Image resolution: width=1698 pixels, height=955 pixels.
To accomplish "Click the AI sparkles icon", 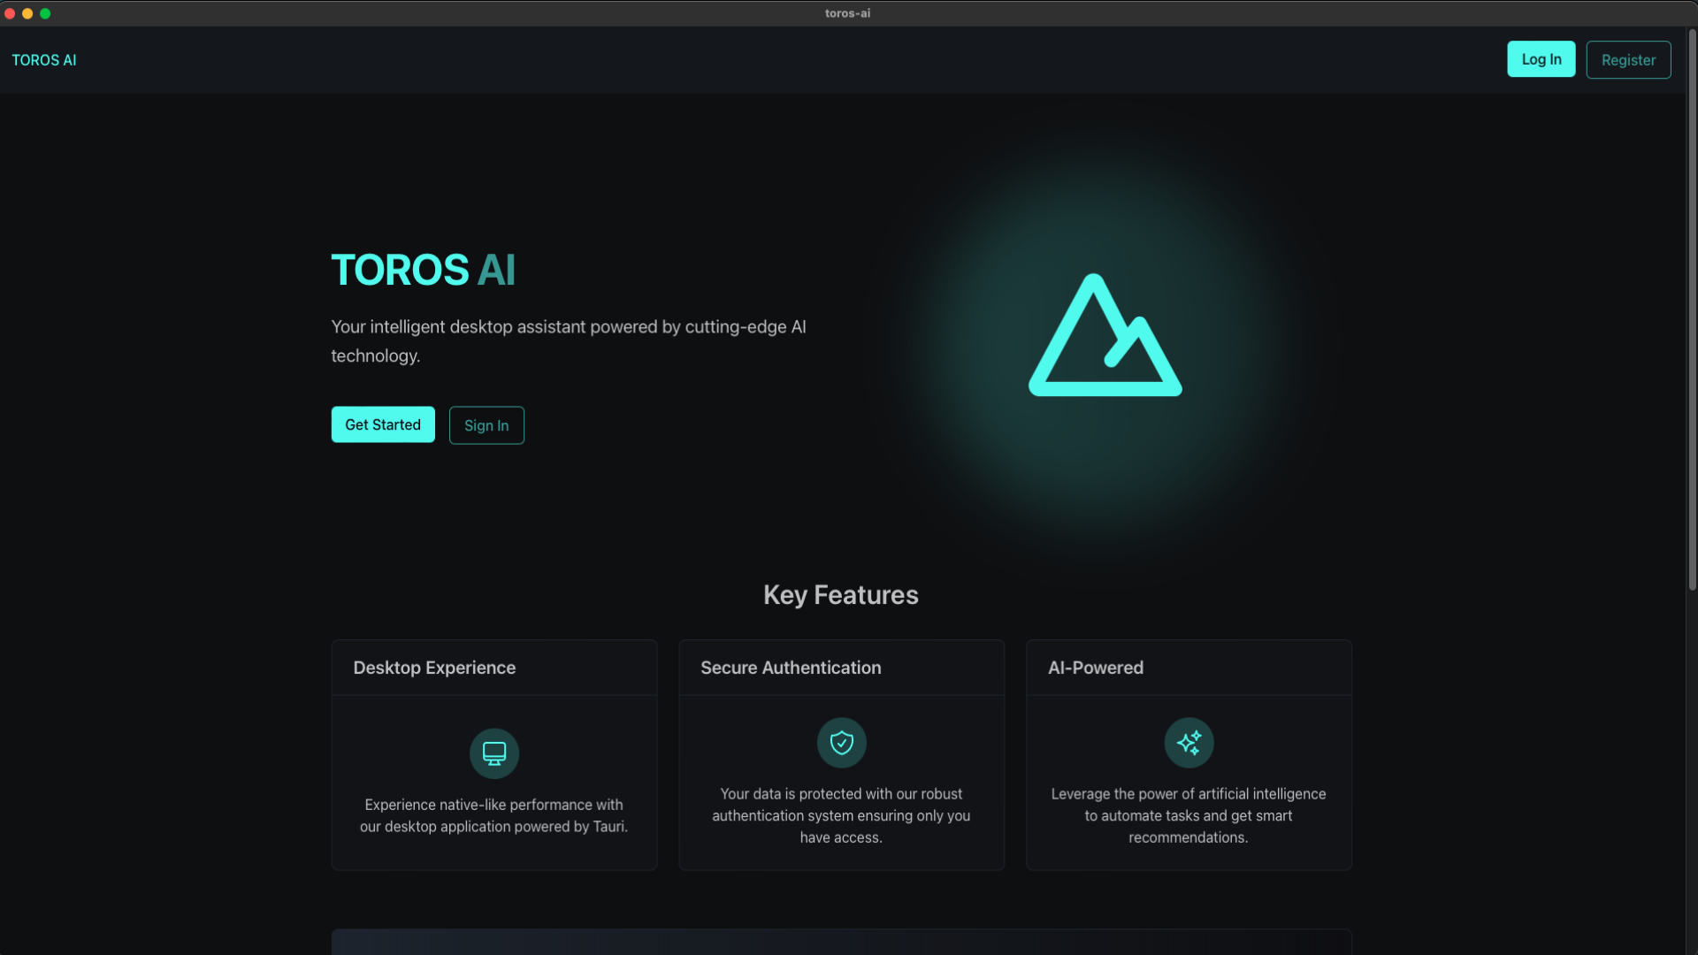I will (x=1189, y=743).
